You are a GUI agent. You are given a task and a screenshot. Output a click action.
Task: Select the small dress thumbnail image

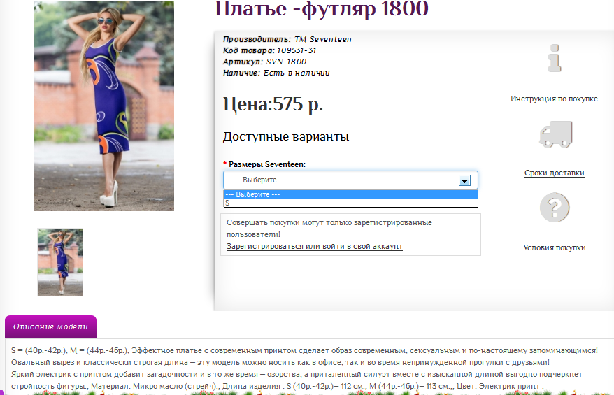(60, 262)
